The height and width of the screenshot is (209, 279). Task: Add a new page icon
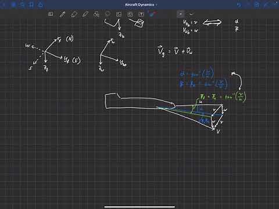257,5
